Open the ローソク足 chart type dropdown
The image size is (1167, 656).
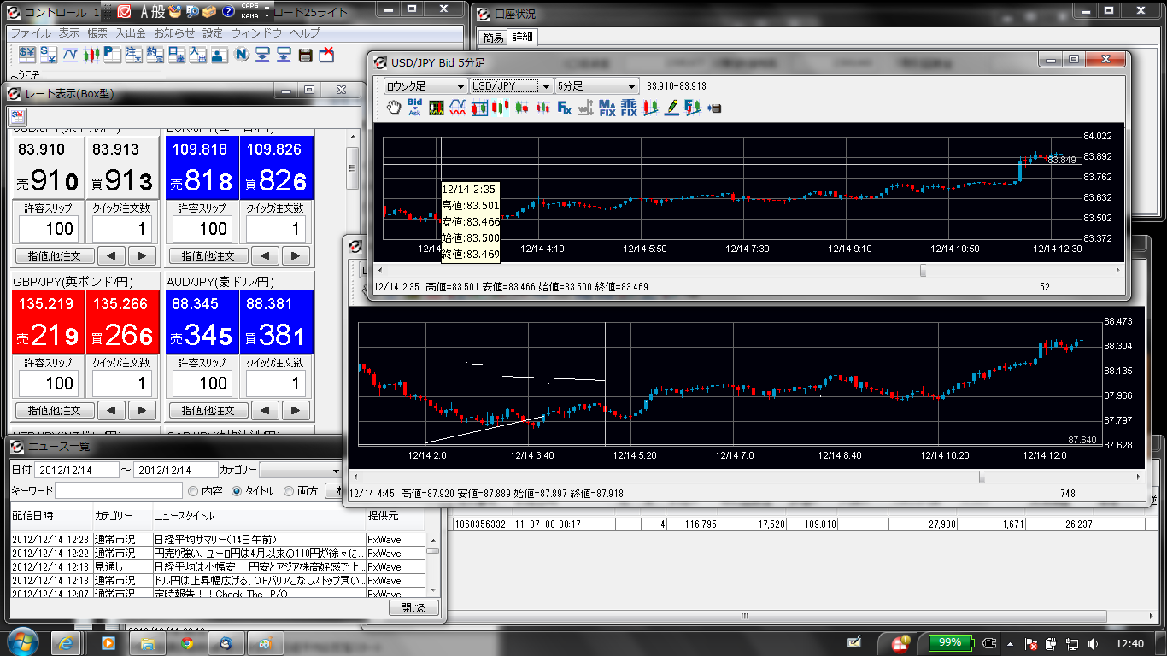(425, 86)
